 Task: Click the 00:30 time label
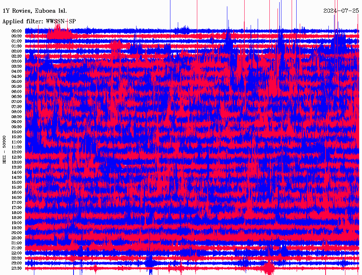(x=17, y=36)
